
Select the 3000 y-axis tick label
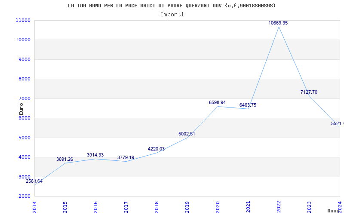(24, 177)
